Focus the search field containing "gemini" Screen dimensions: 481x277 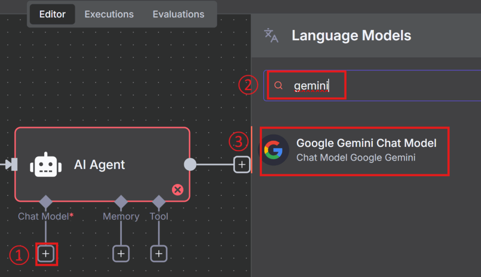(376, 85)
